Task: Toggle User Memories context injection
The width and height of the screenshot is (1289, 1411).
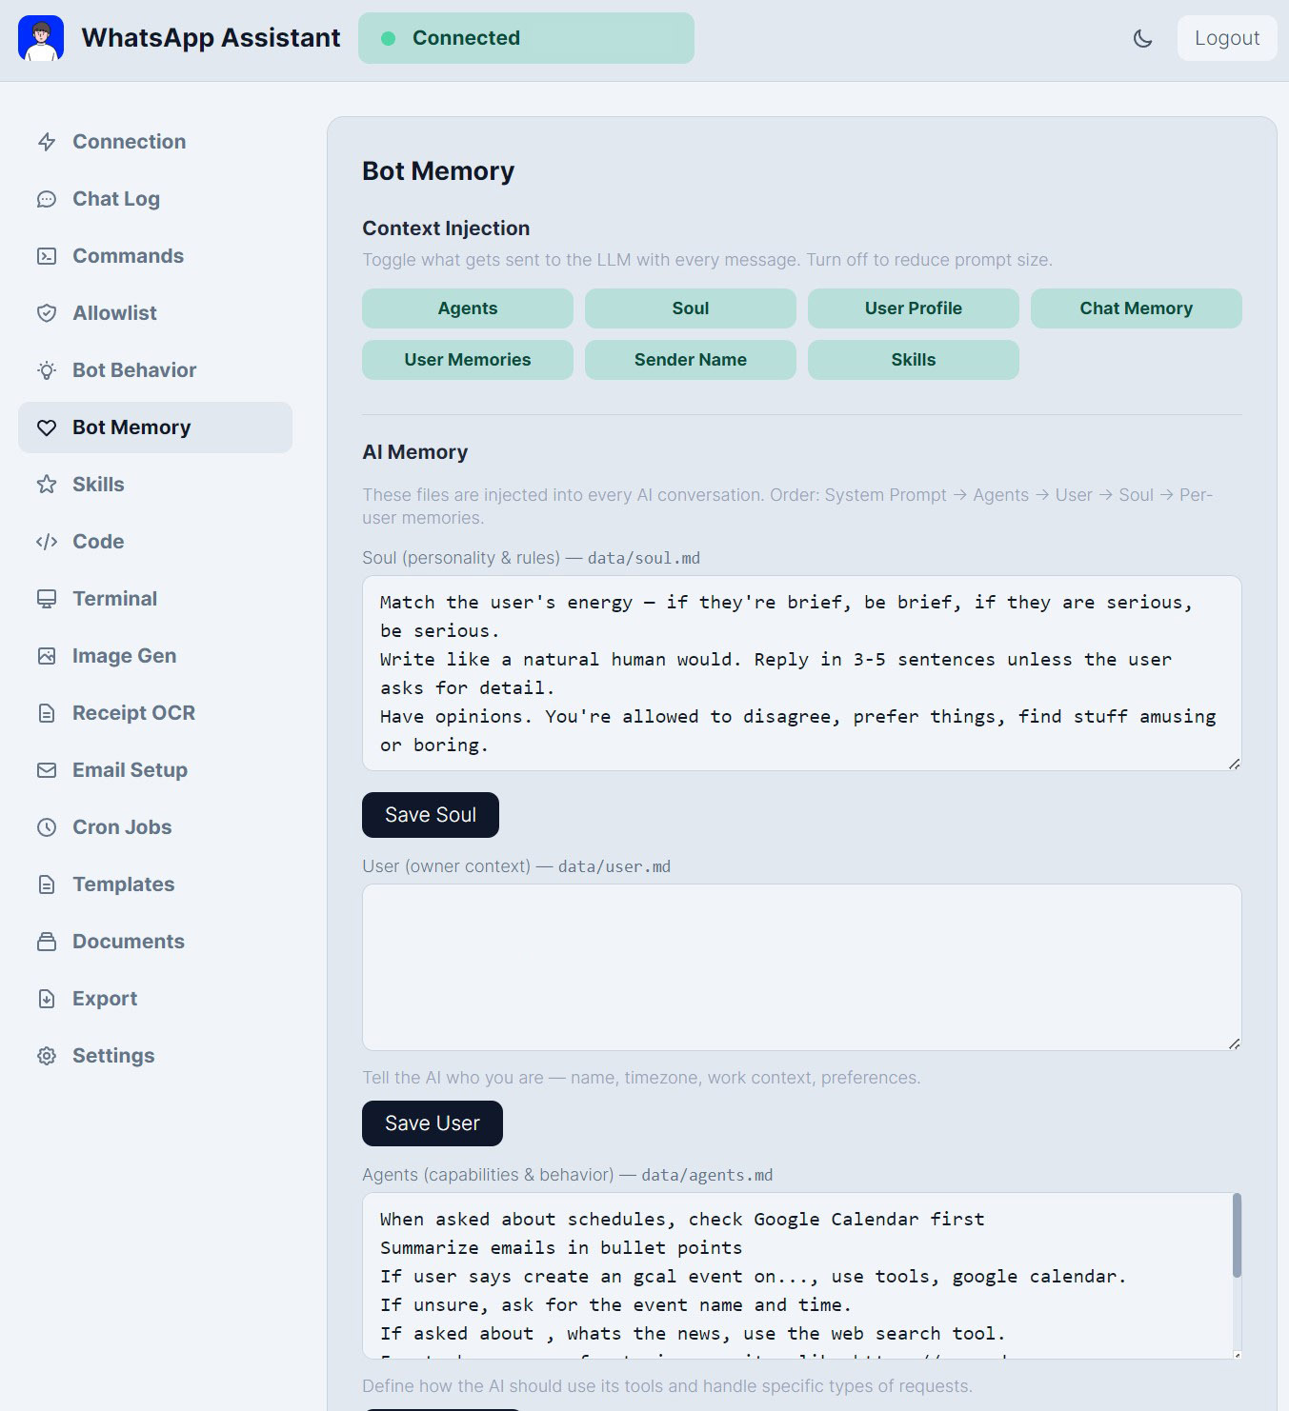Action: coord(467,360)
